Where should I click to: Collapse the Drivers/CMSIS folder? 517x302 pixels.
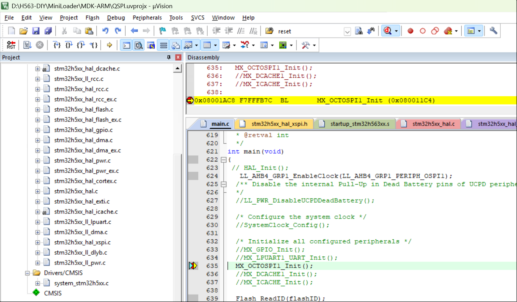(27, 273)
